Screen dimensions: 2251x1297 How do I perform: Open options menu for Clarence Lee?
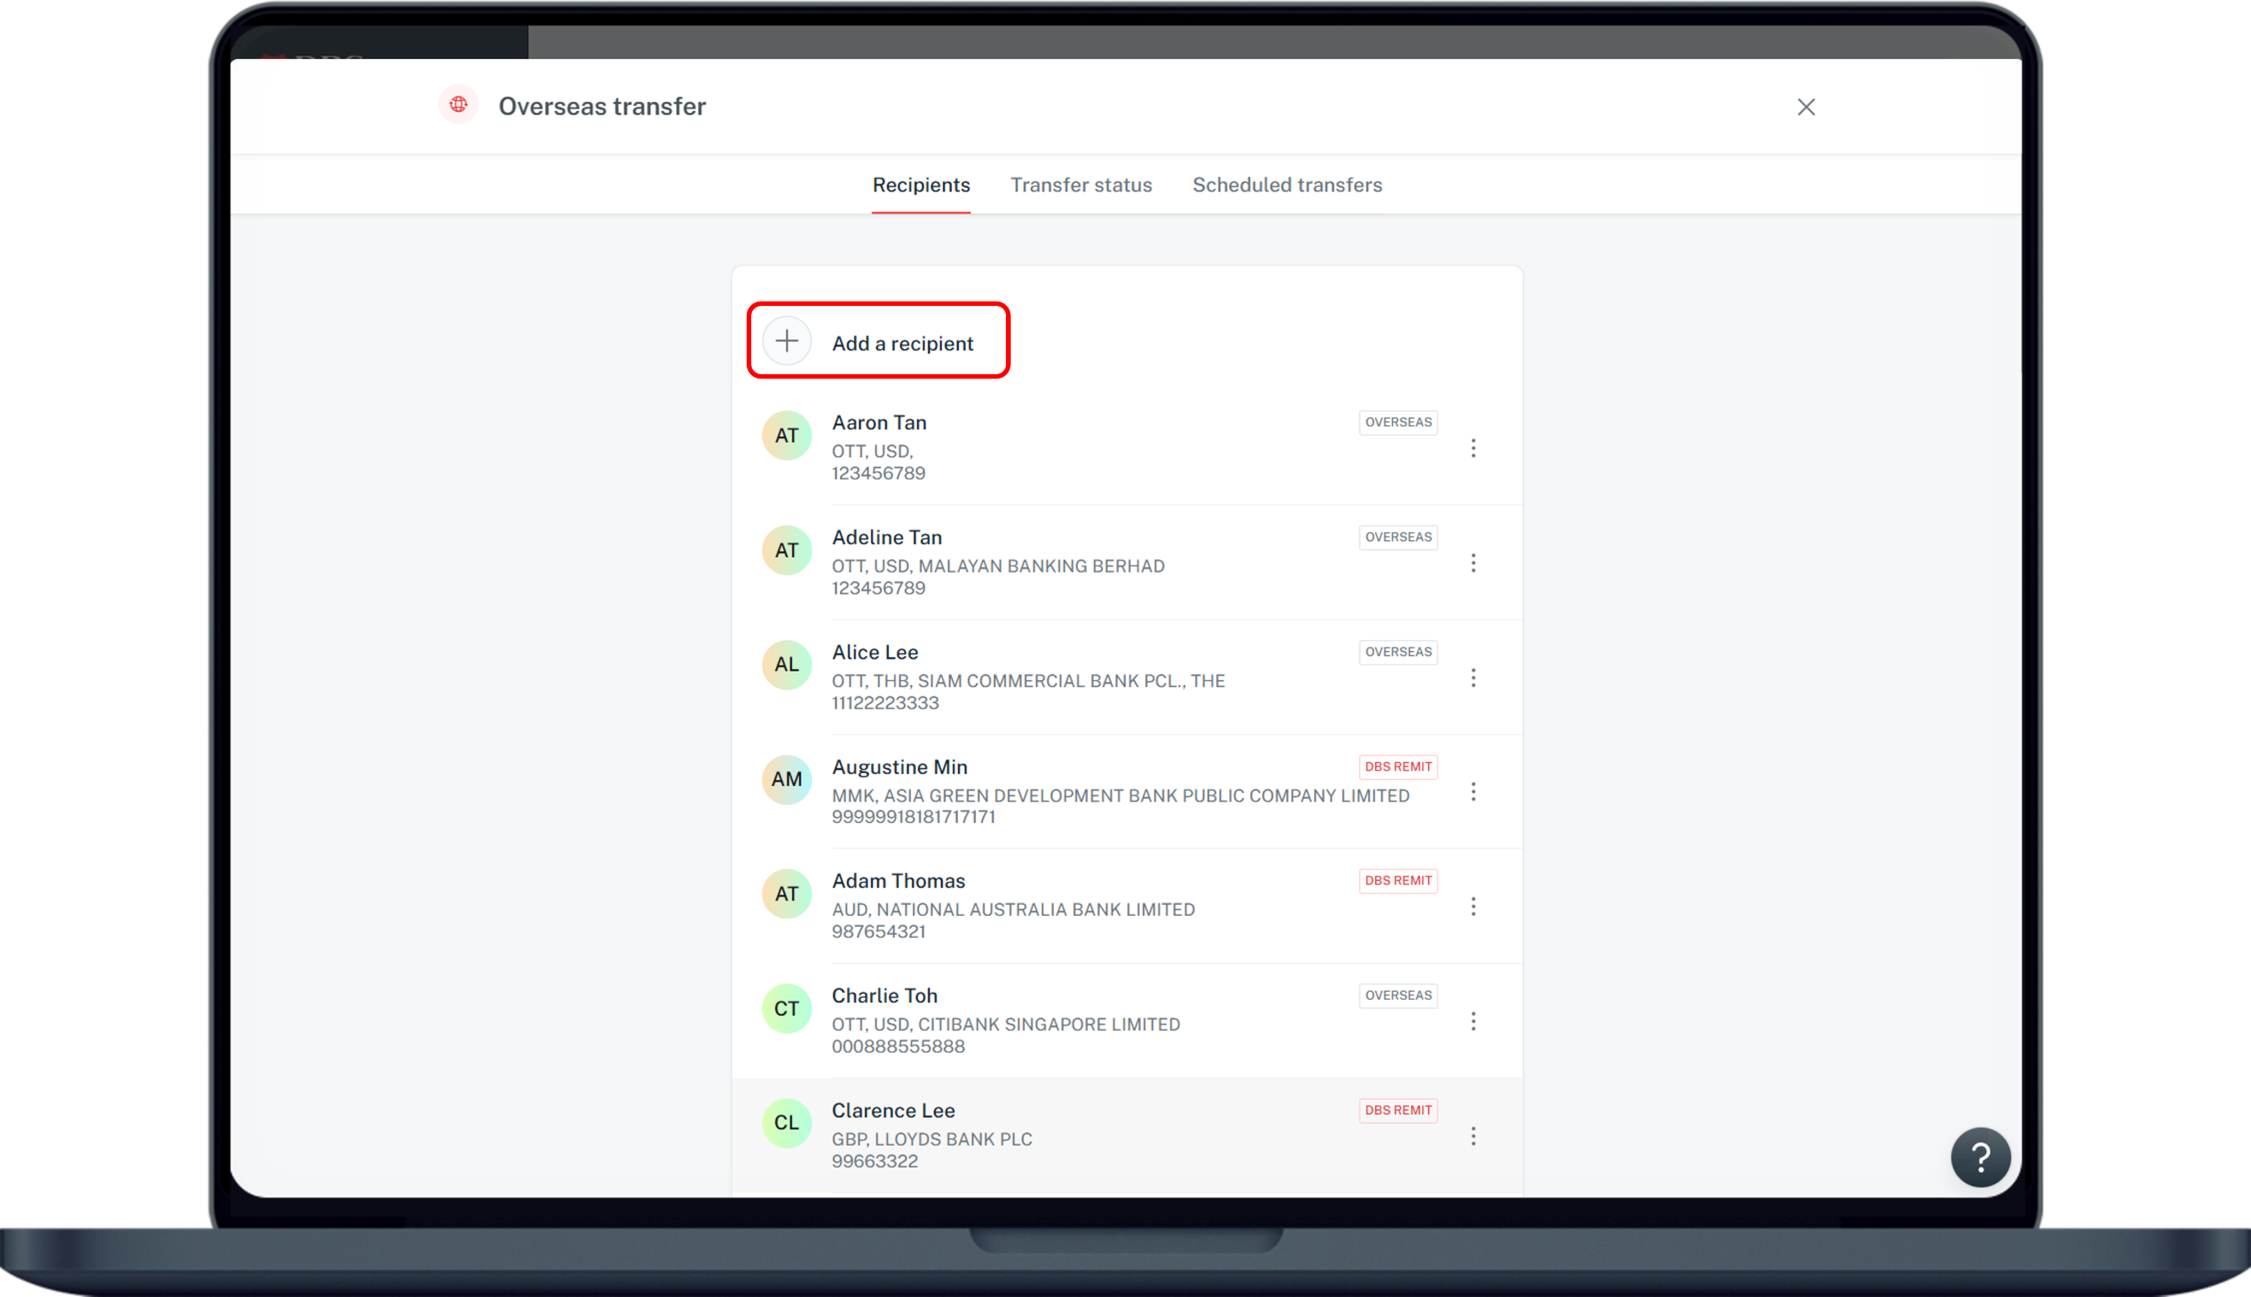click(x=1474, y=1136)
